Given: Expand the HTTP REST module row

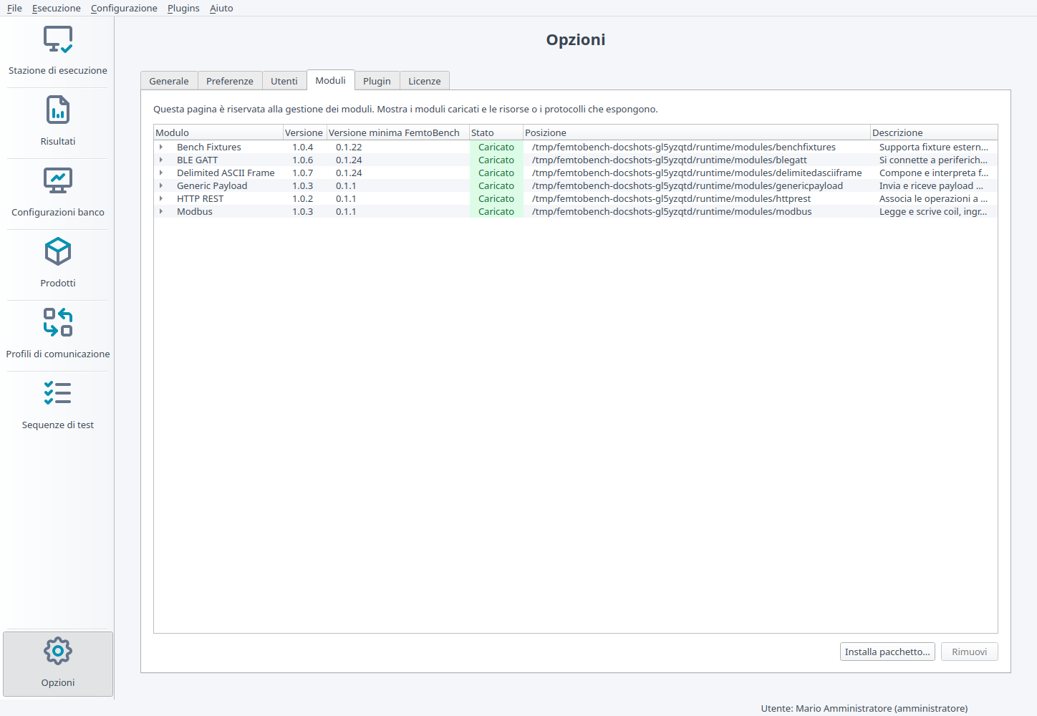Looking at the screenshot, I should point(161,198).
